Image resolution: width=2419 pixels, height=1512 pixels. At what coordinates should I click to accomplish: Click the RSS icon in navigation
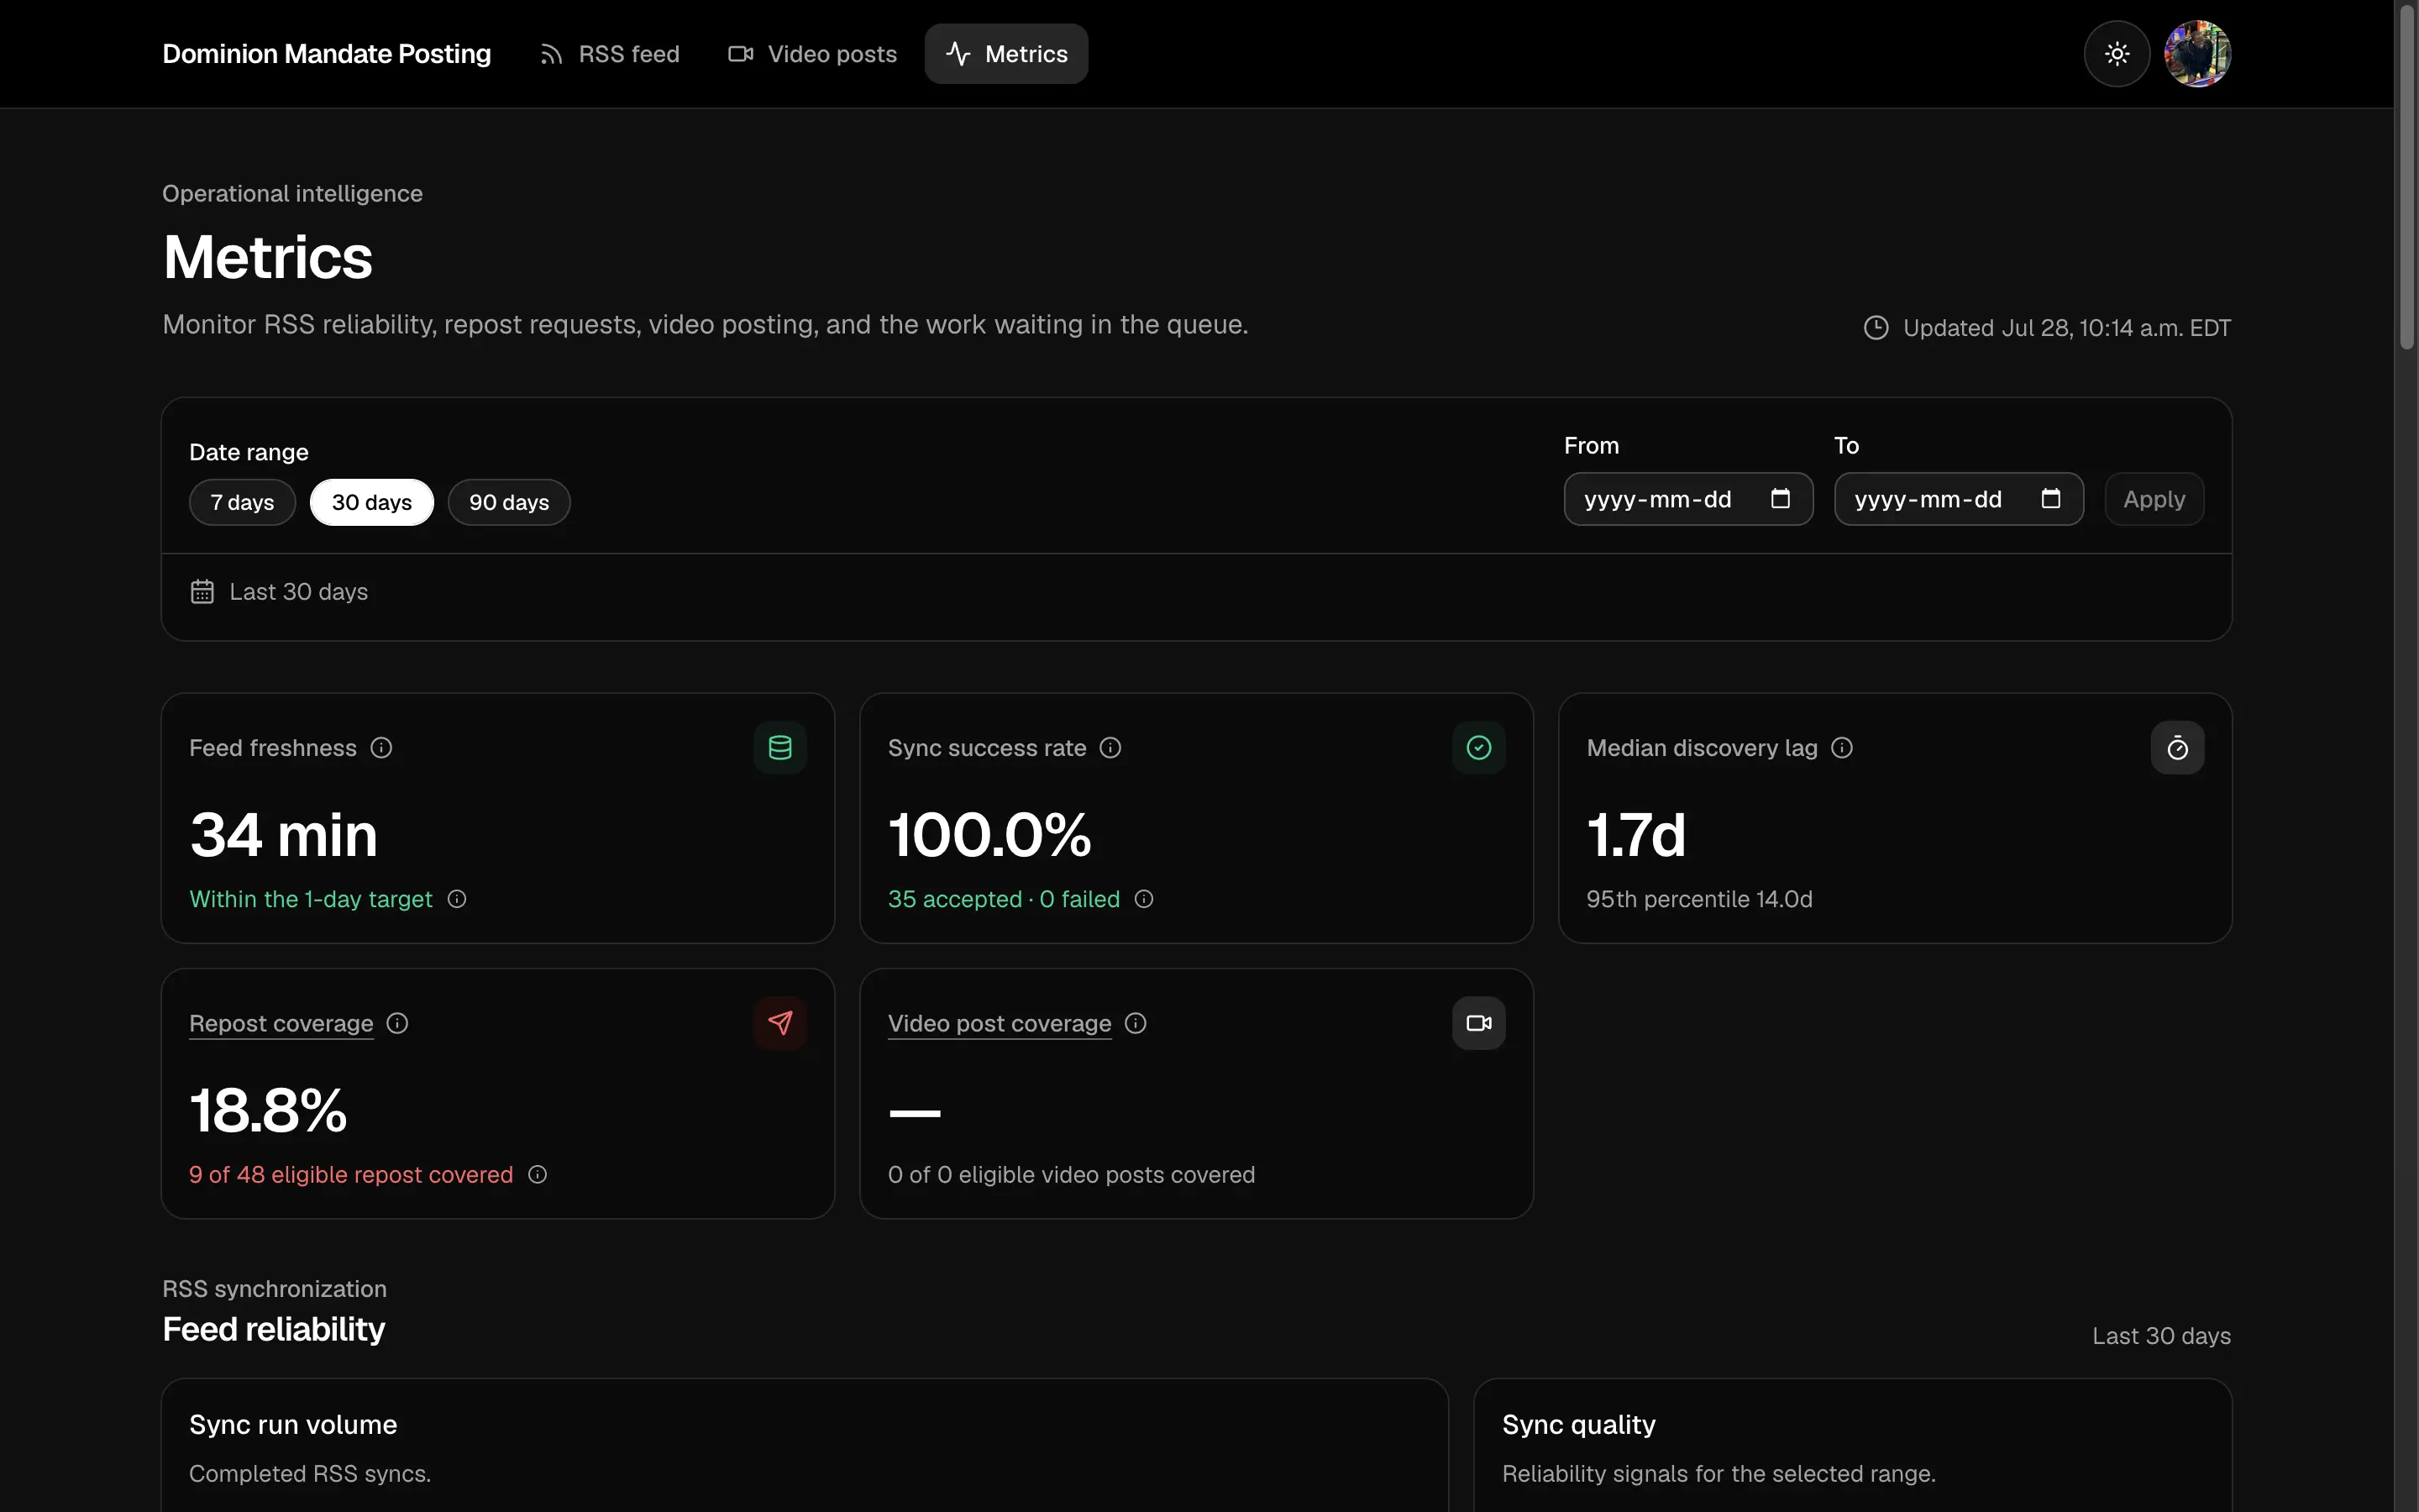pos(551,54)
